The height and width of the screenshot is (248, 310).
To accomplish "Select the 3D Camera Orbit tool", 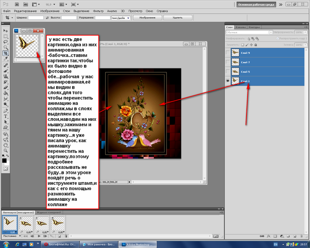I will click(x=5, y=139).
